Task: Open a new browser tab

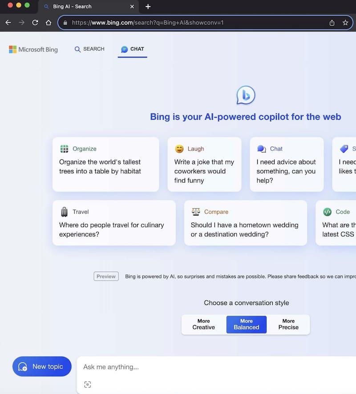Action: (148, 7)
